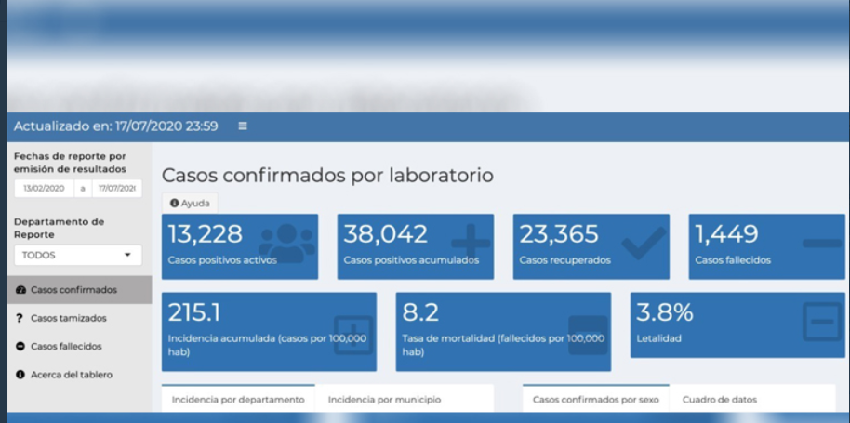Click the people icon on active cases card
Viewport: 850px width, 423px height.
[x=286, y=244]
